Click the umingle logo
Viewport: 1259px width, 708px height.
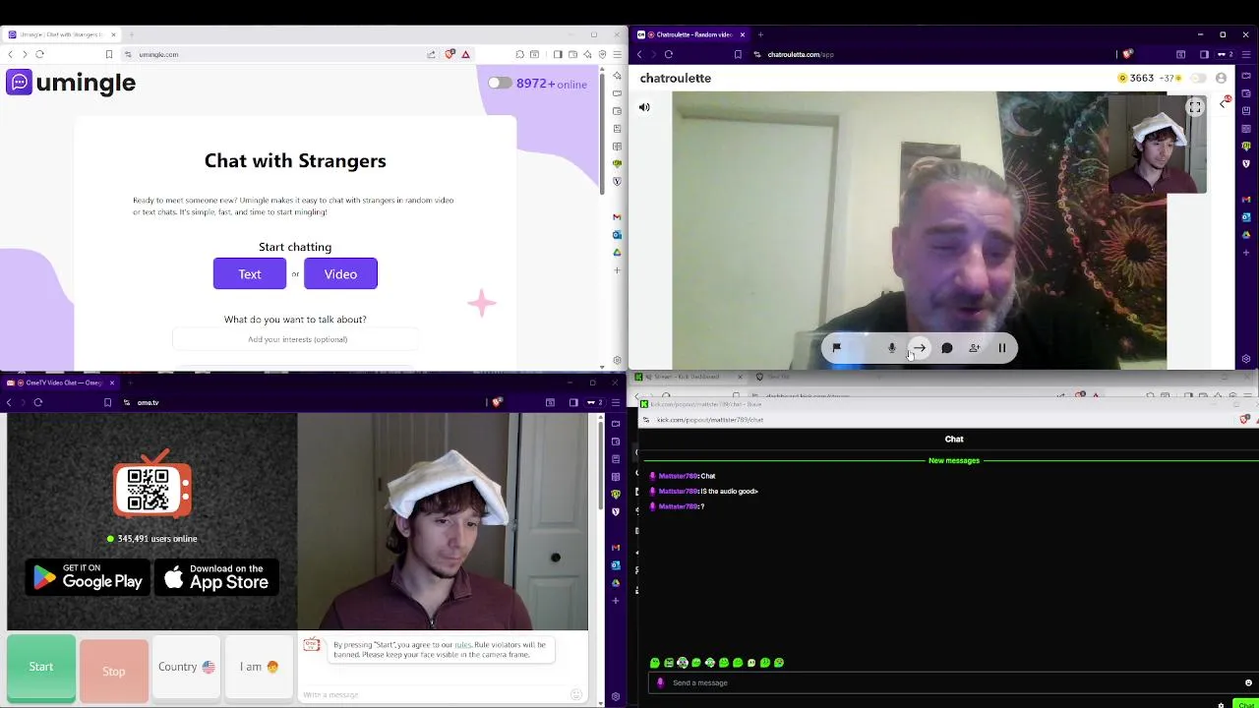coord(71,83)
